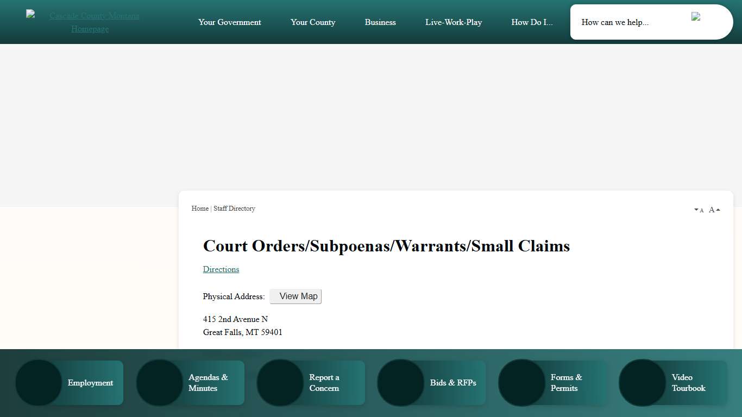
Task: Follow the Staff Directory breadcrumb
Action: (234, 208)
